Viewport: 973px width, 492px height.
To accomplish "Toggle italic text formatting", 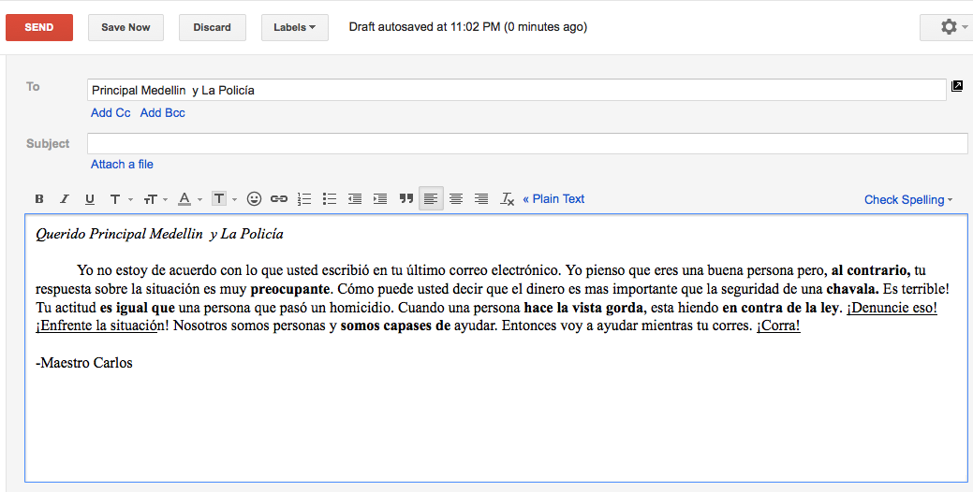I will coord(65,199).
